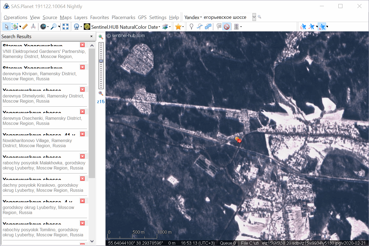
Task: Open the search history combo box arrow
Action: (254, 17)
